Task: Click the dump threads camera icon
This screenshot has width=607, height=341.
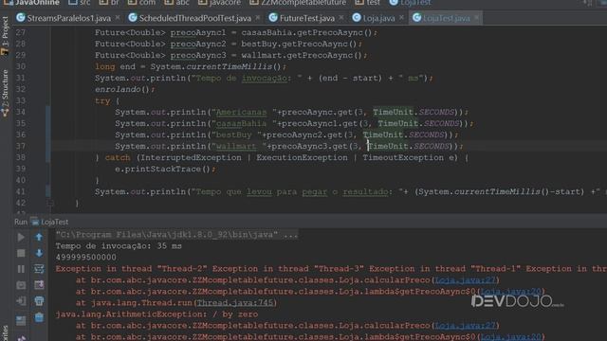Action: [x=21, y=285]
